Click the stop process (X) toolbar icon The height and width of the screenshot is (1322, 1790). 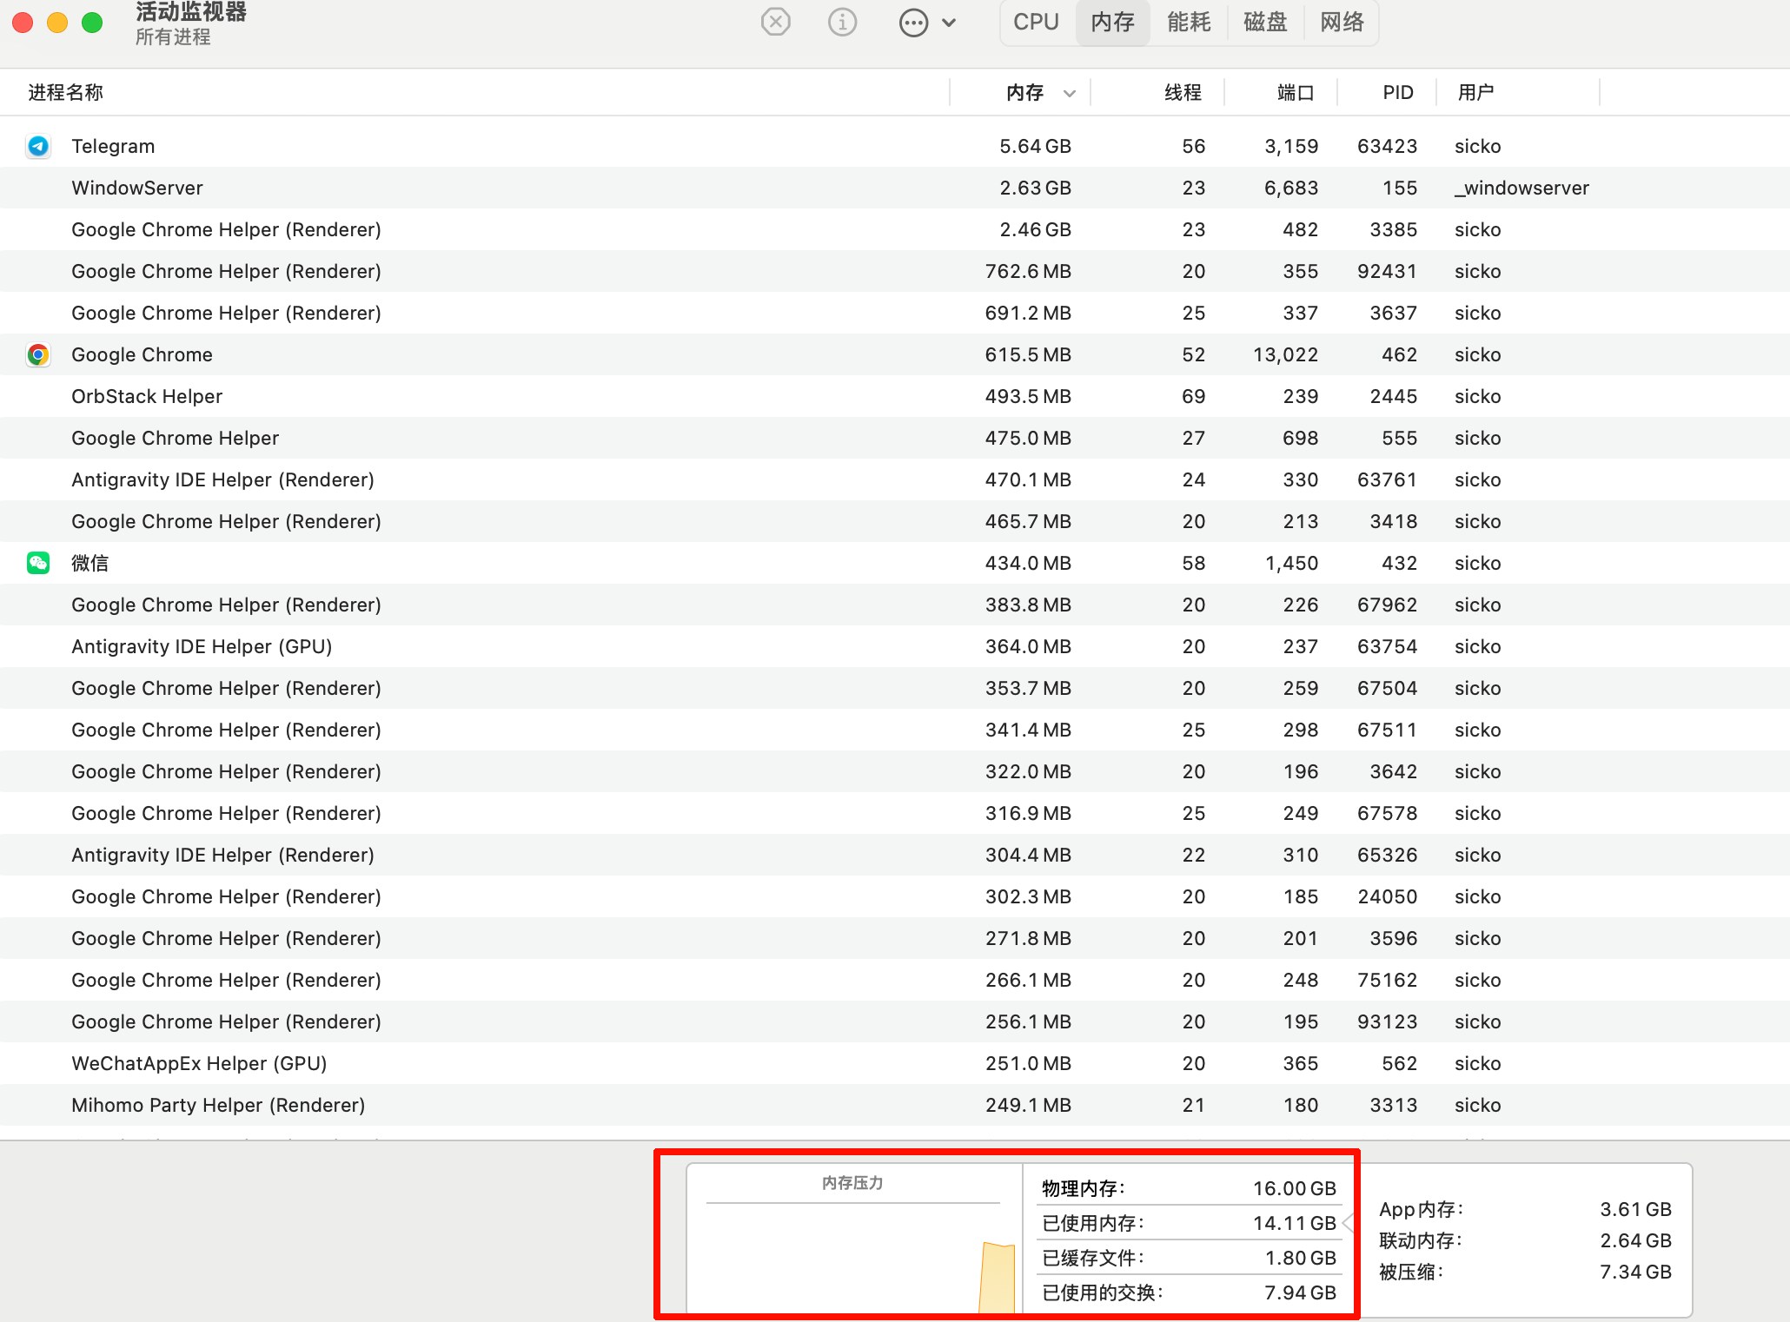point(775,22)
